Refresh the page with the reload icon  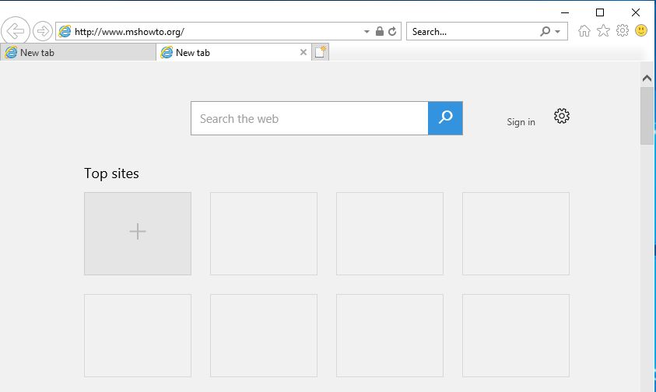[392, 31]
